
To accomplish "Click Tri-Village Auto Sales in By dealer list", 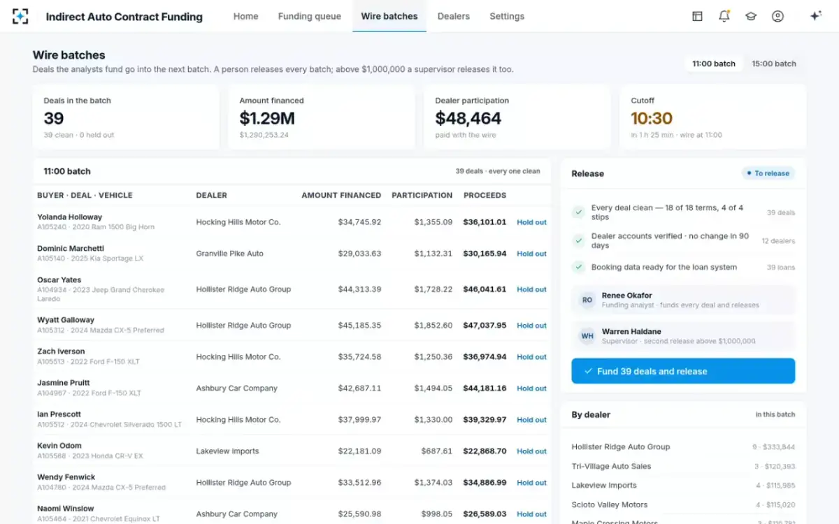I will (611, 466).
